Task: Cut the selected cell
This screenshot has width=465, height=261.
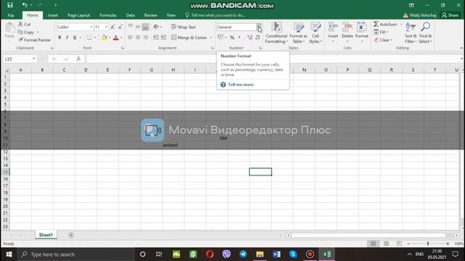Action: tap(24, 24)
